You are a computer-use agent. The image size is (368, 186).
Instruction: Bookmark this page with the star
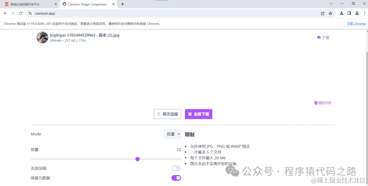[331, 13]
